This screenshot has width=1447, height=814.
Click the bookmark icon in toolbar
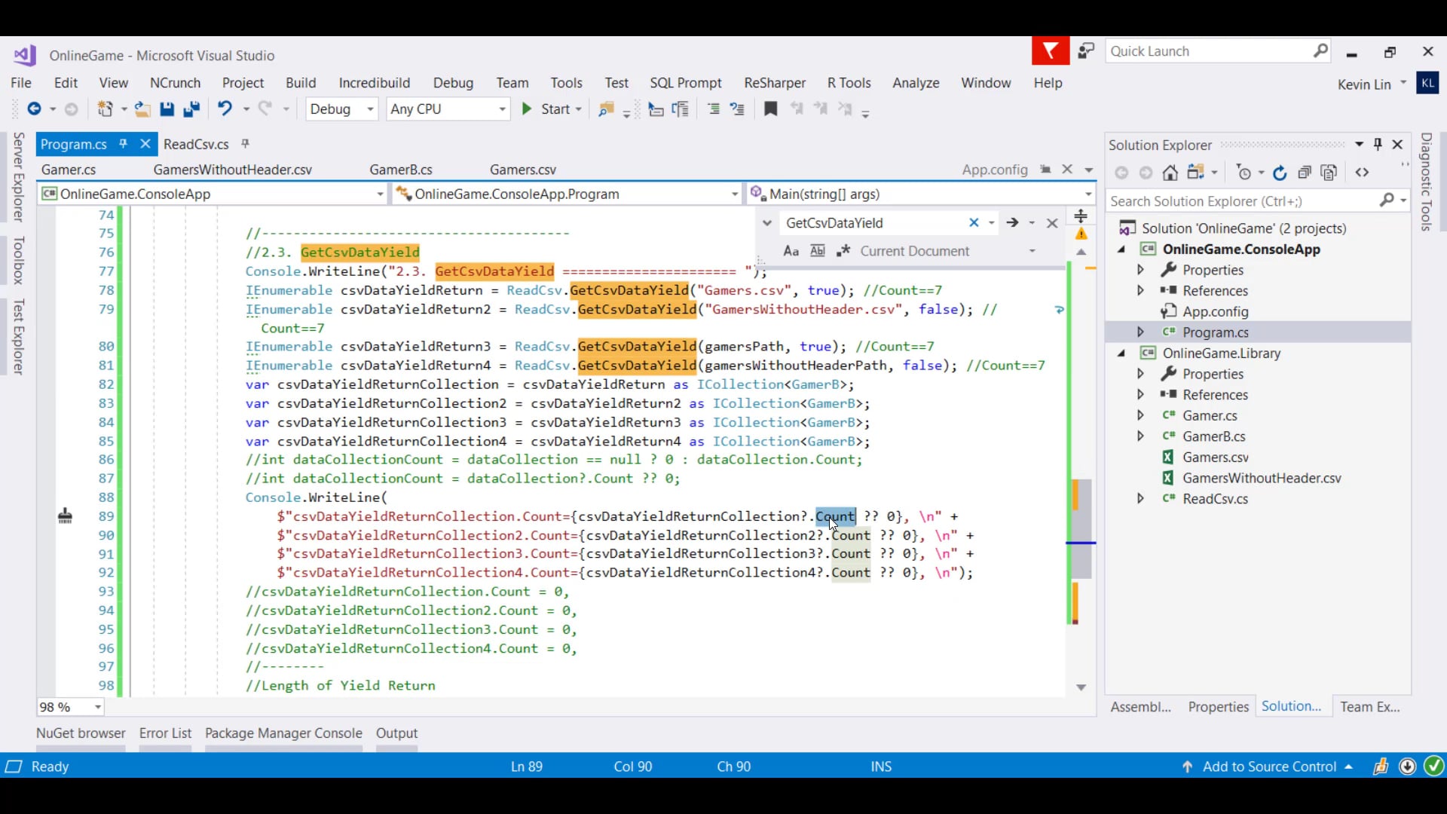pyautogui.click(x=770, y=109)
